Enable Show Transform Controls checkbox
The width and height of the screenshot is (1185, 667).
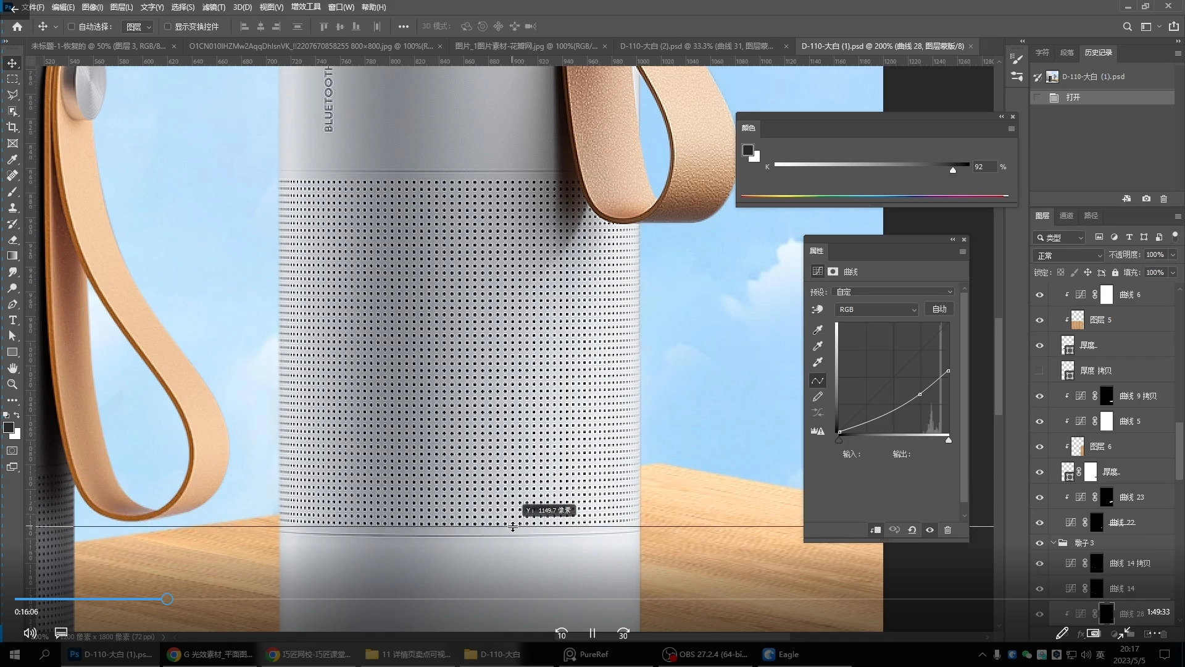click(167, 27)
